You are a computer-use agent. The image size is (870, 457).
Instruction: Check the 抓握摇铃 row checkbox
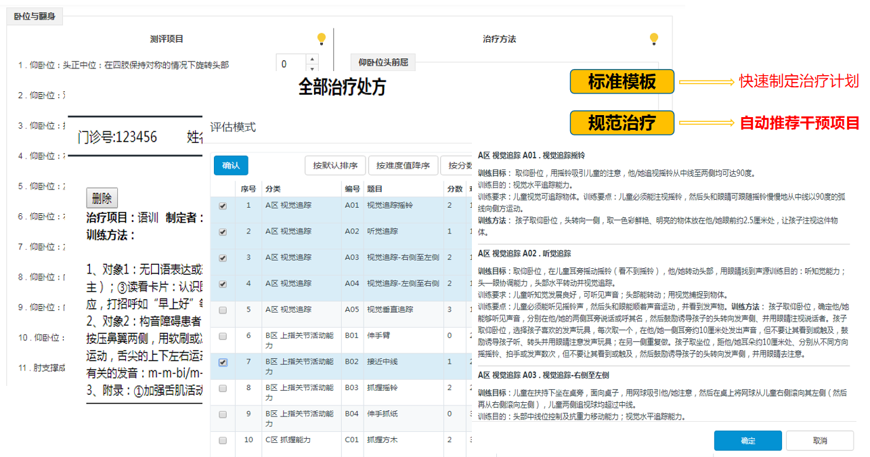[x=223, y=388]
